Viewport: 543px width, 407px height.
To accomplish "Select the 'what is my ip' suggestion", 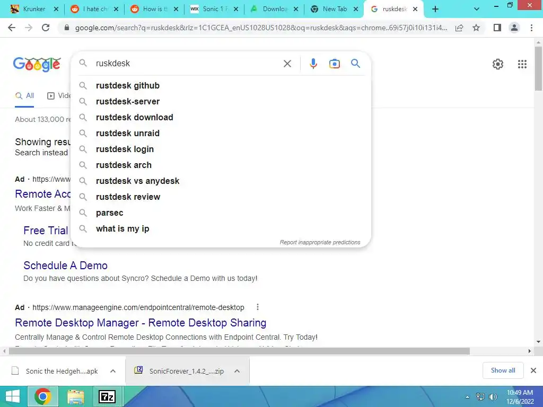I will click(x=221, y=229).
